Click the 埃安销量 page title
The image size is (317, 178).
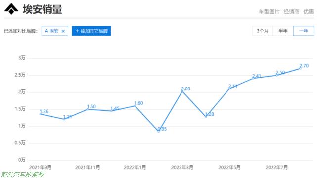[x=43, y=9]
